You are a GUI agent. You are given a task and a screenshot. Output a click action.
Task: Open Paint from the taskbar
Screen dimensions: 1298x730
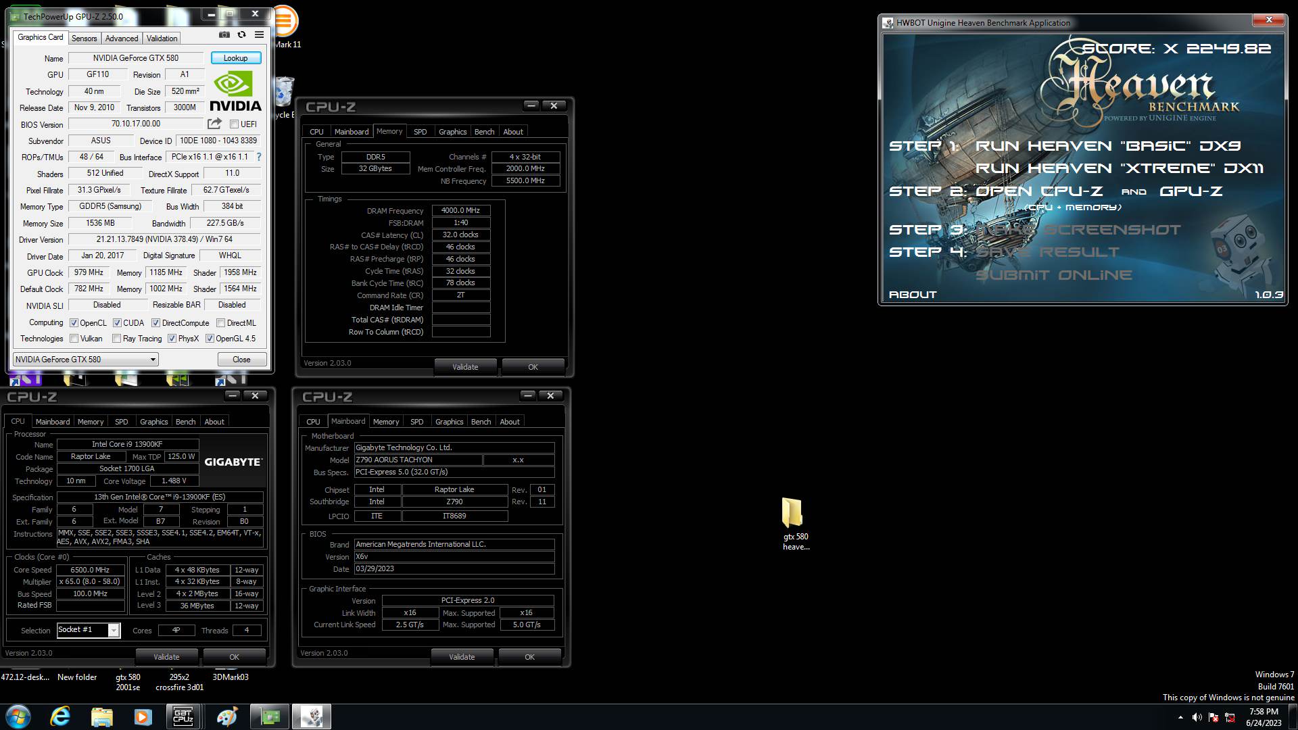226,716
